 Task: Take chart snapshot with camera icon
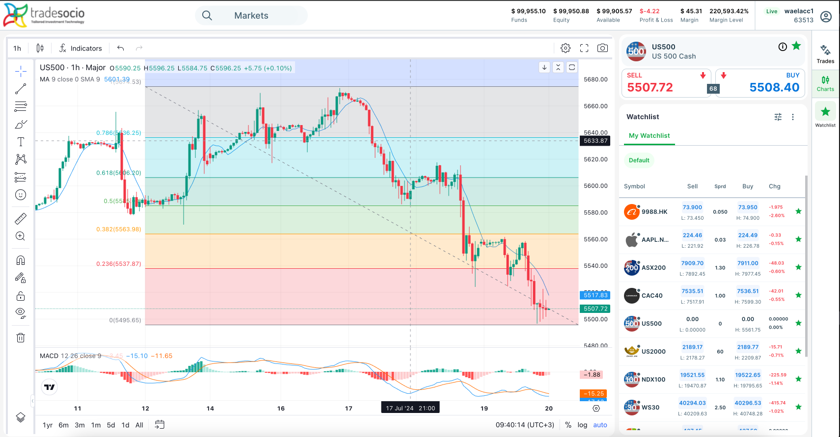[x=602, y=48]
